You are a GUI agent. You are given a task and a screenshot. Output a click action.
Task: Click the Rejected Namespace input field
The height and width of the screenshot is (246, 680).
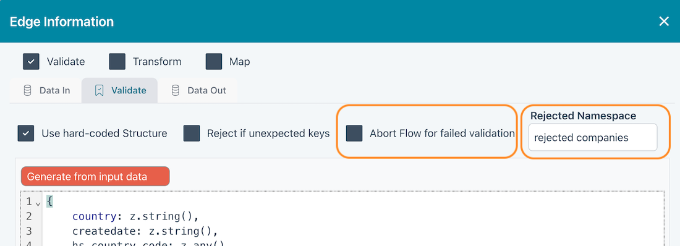(x=592, y=138)
